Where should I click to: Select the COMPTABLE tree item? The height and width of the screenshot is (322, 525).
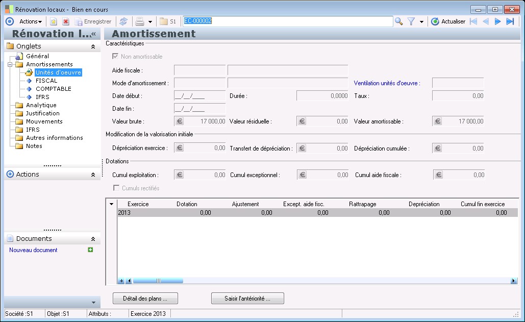click(53, 89)
